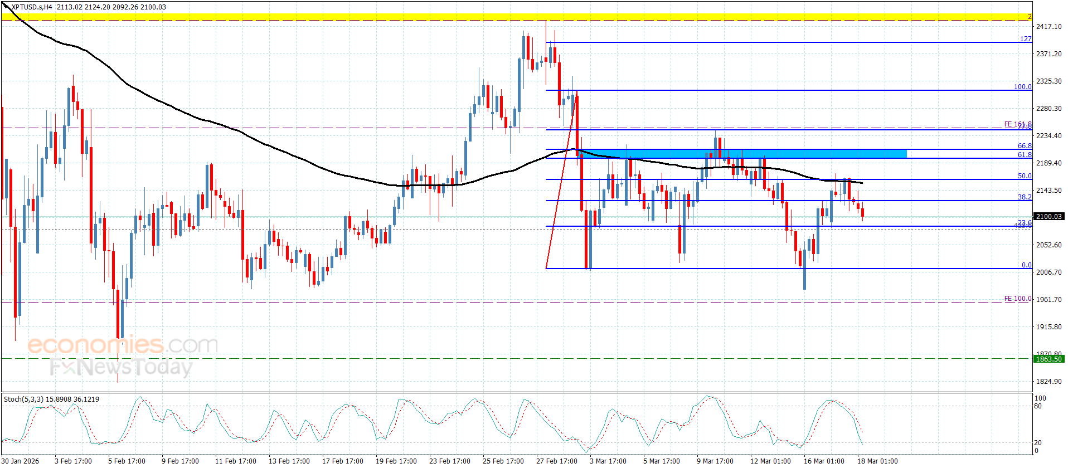Click the economies.com watermark
This screenshot has height=468, width=1068.
pos(123,345)
